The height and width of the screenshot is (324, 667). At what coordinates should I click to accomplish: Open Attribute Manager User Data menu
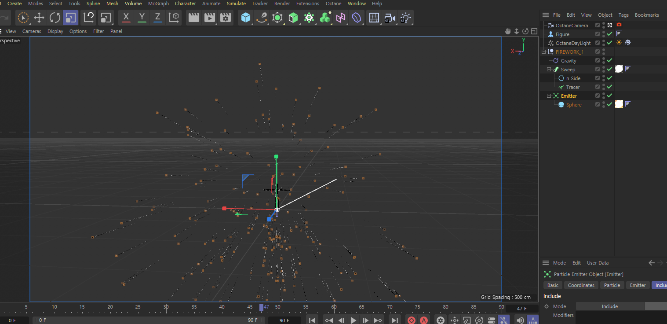[x=598, y=263]
